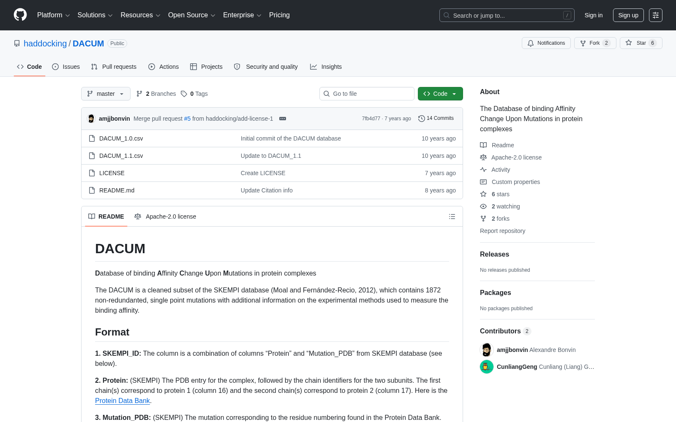Image resolution: width=676 pixels, height=422 pixels.
Task: Switch to the Pull requests tab
Action: coord(114,67)
